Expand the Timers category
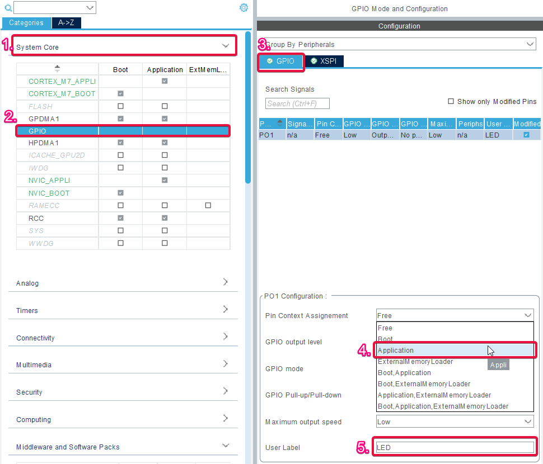 coord(123,310)
